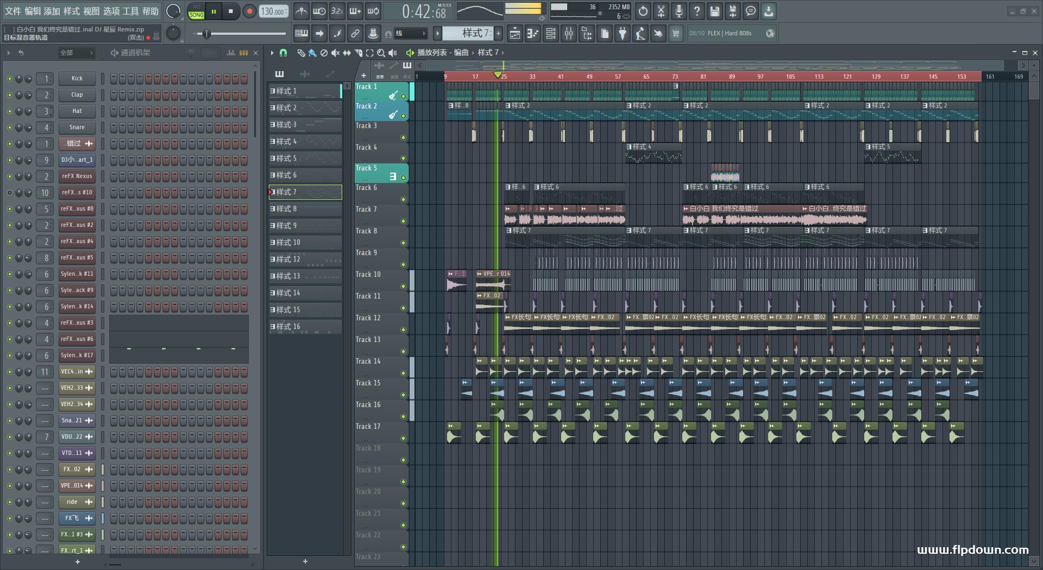Click the tempo field showing 130.000
The height and width of the screenshot is (570, 1043).
coord(274,11)
